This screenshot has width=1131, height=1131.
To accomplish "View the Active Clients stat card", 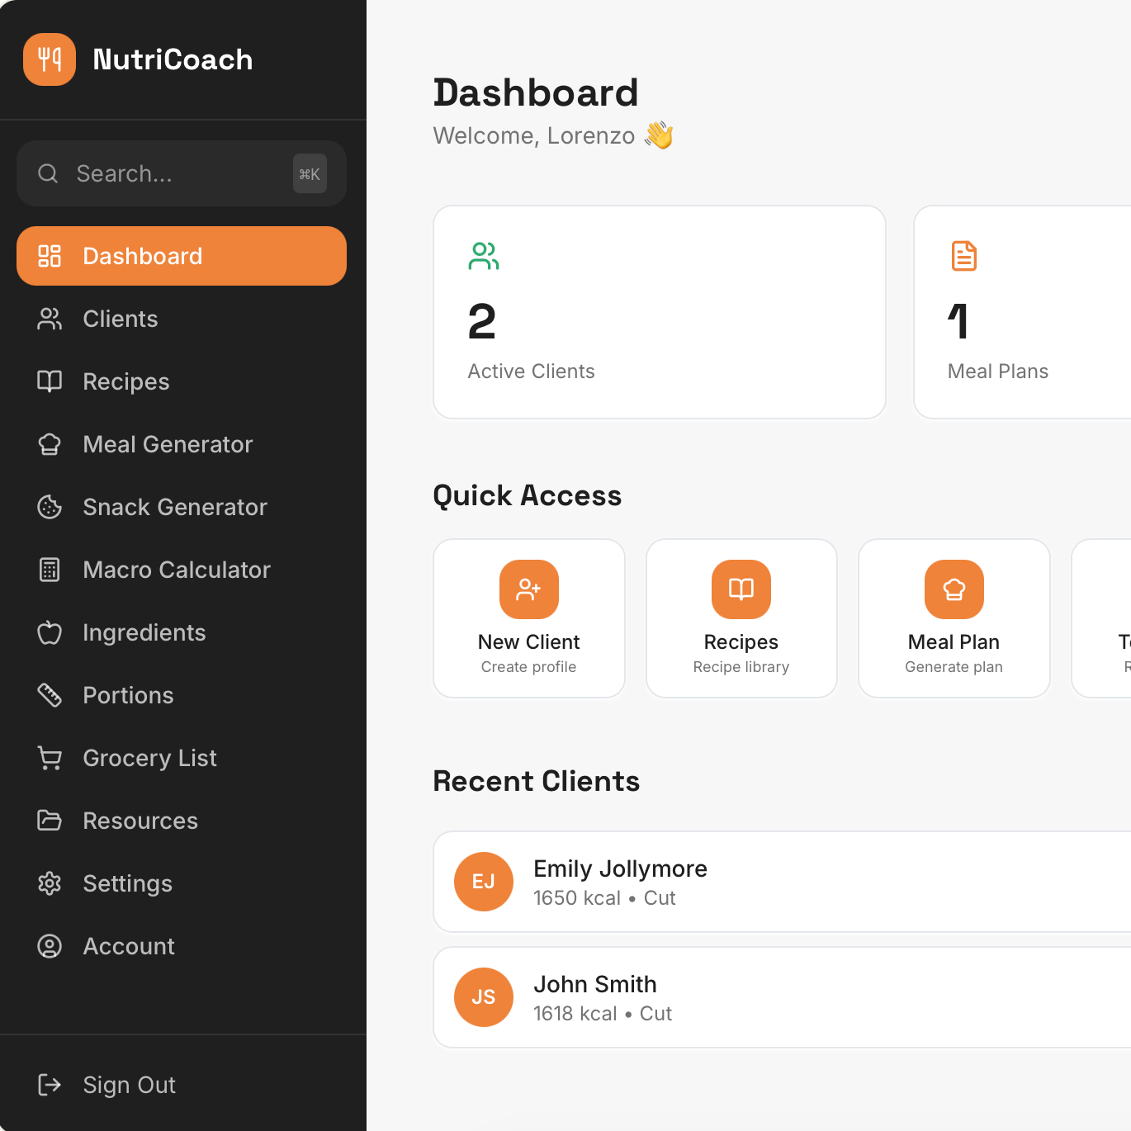I will point(659,312).
